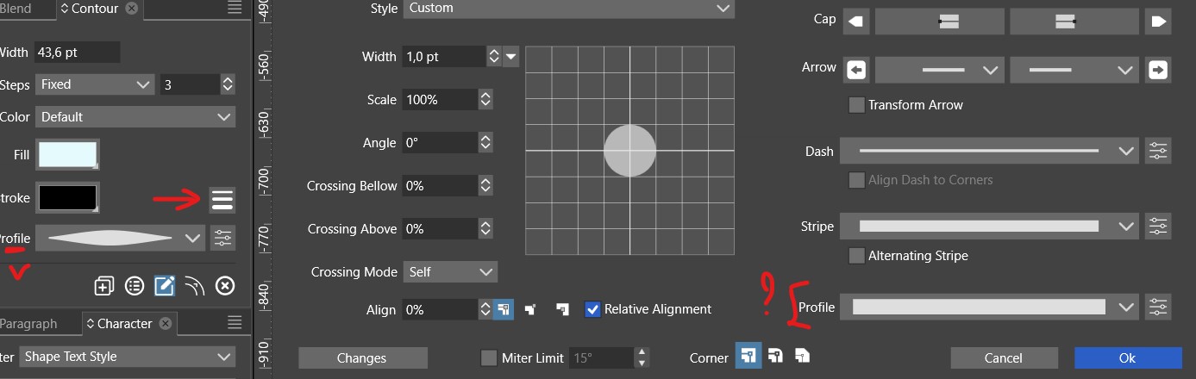Click the light blue Fill color swatch
Image resolution: width=1196 pixels, height=379 pixels.
click(67, 155)
